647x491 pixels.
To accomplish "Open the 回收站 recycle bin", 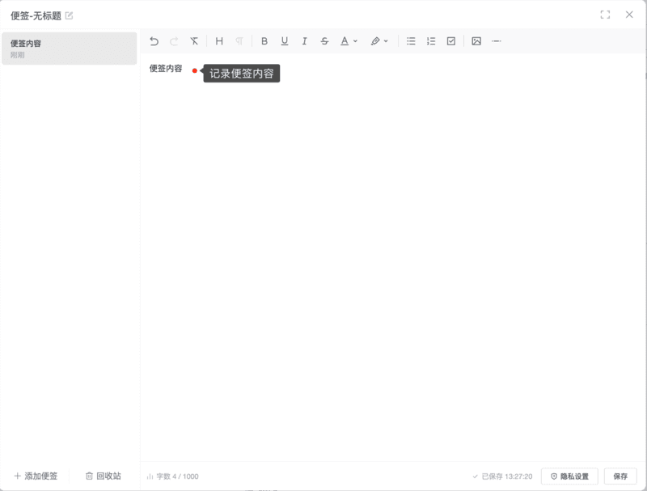I will point(104,476).
